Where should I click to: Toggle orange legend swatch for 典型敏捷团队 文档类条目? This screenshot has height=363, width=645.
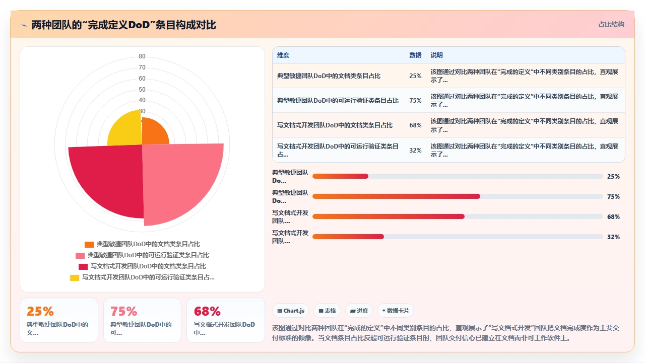point(89,244)
